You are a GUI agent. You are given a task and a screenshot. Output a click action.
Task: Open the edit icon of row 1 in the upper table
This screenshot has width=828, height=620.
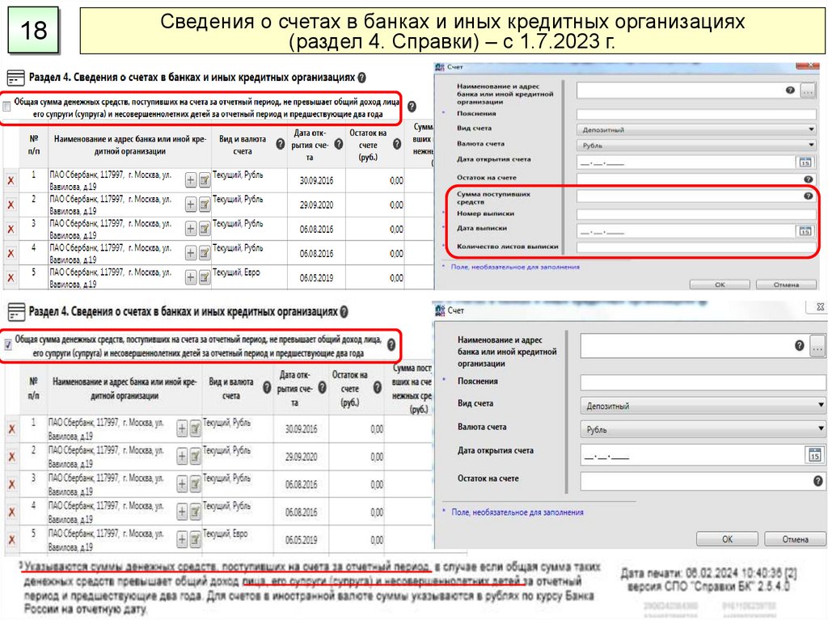point(205,180)
